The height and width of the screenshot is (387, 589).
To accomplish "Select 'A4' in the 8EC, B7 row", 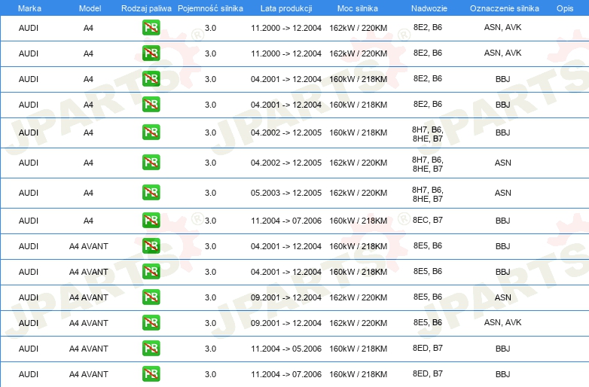I will pos(88,221).
